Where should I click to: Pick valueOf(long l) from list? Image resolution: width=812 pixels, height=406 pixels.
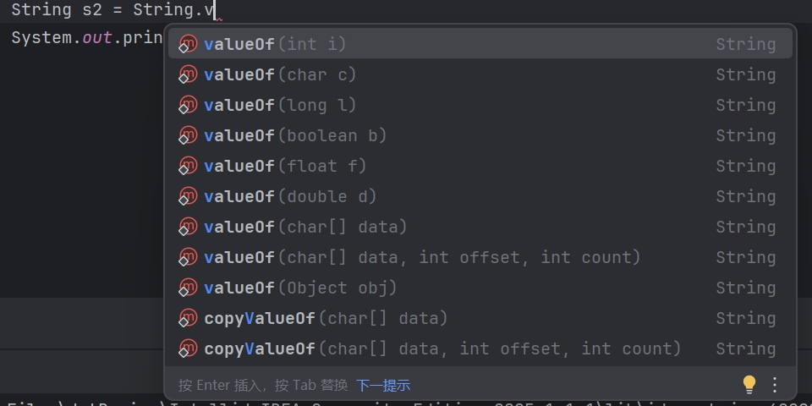point(480,105)
